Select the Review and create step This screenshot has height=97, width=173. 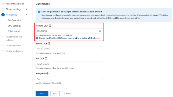(14, 51)
